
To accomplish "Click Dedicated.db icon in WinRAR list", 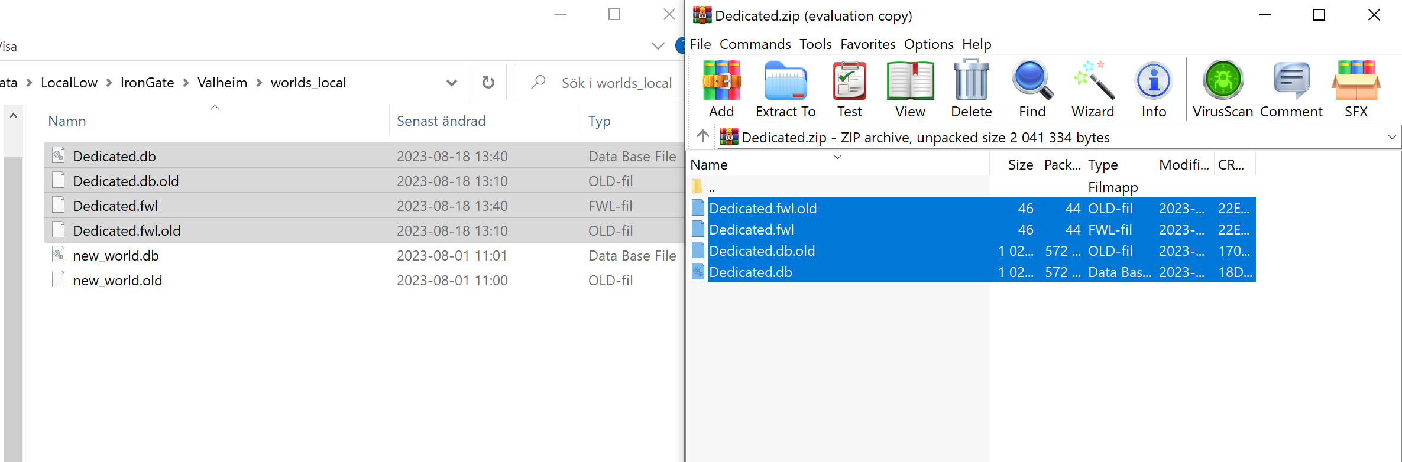I will (x=698, y=272).
